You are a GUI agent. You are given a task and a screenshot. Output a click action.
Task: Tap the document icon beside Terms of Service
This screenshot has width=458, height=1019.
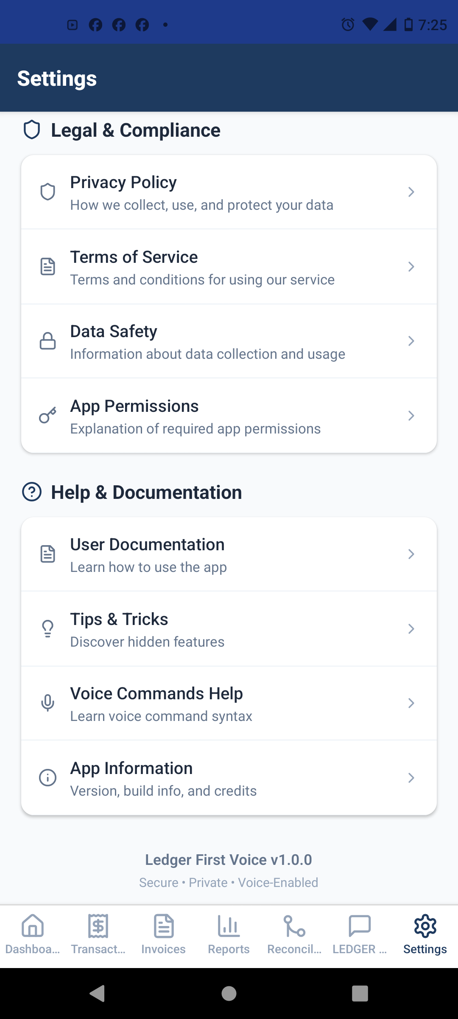(47, 267)
